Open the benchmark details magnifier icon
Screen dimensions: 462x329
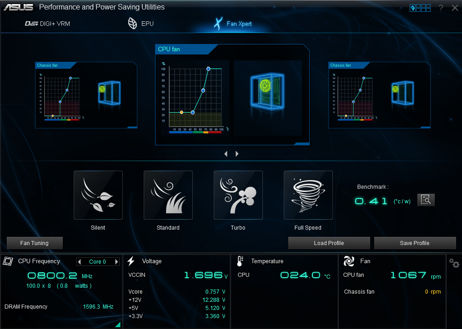(426, 200)
